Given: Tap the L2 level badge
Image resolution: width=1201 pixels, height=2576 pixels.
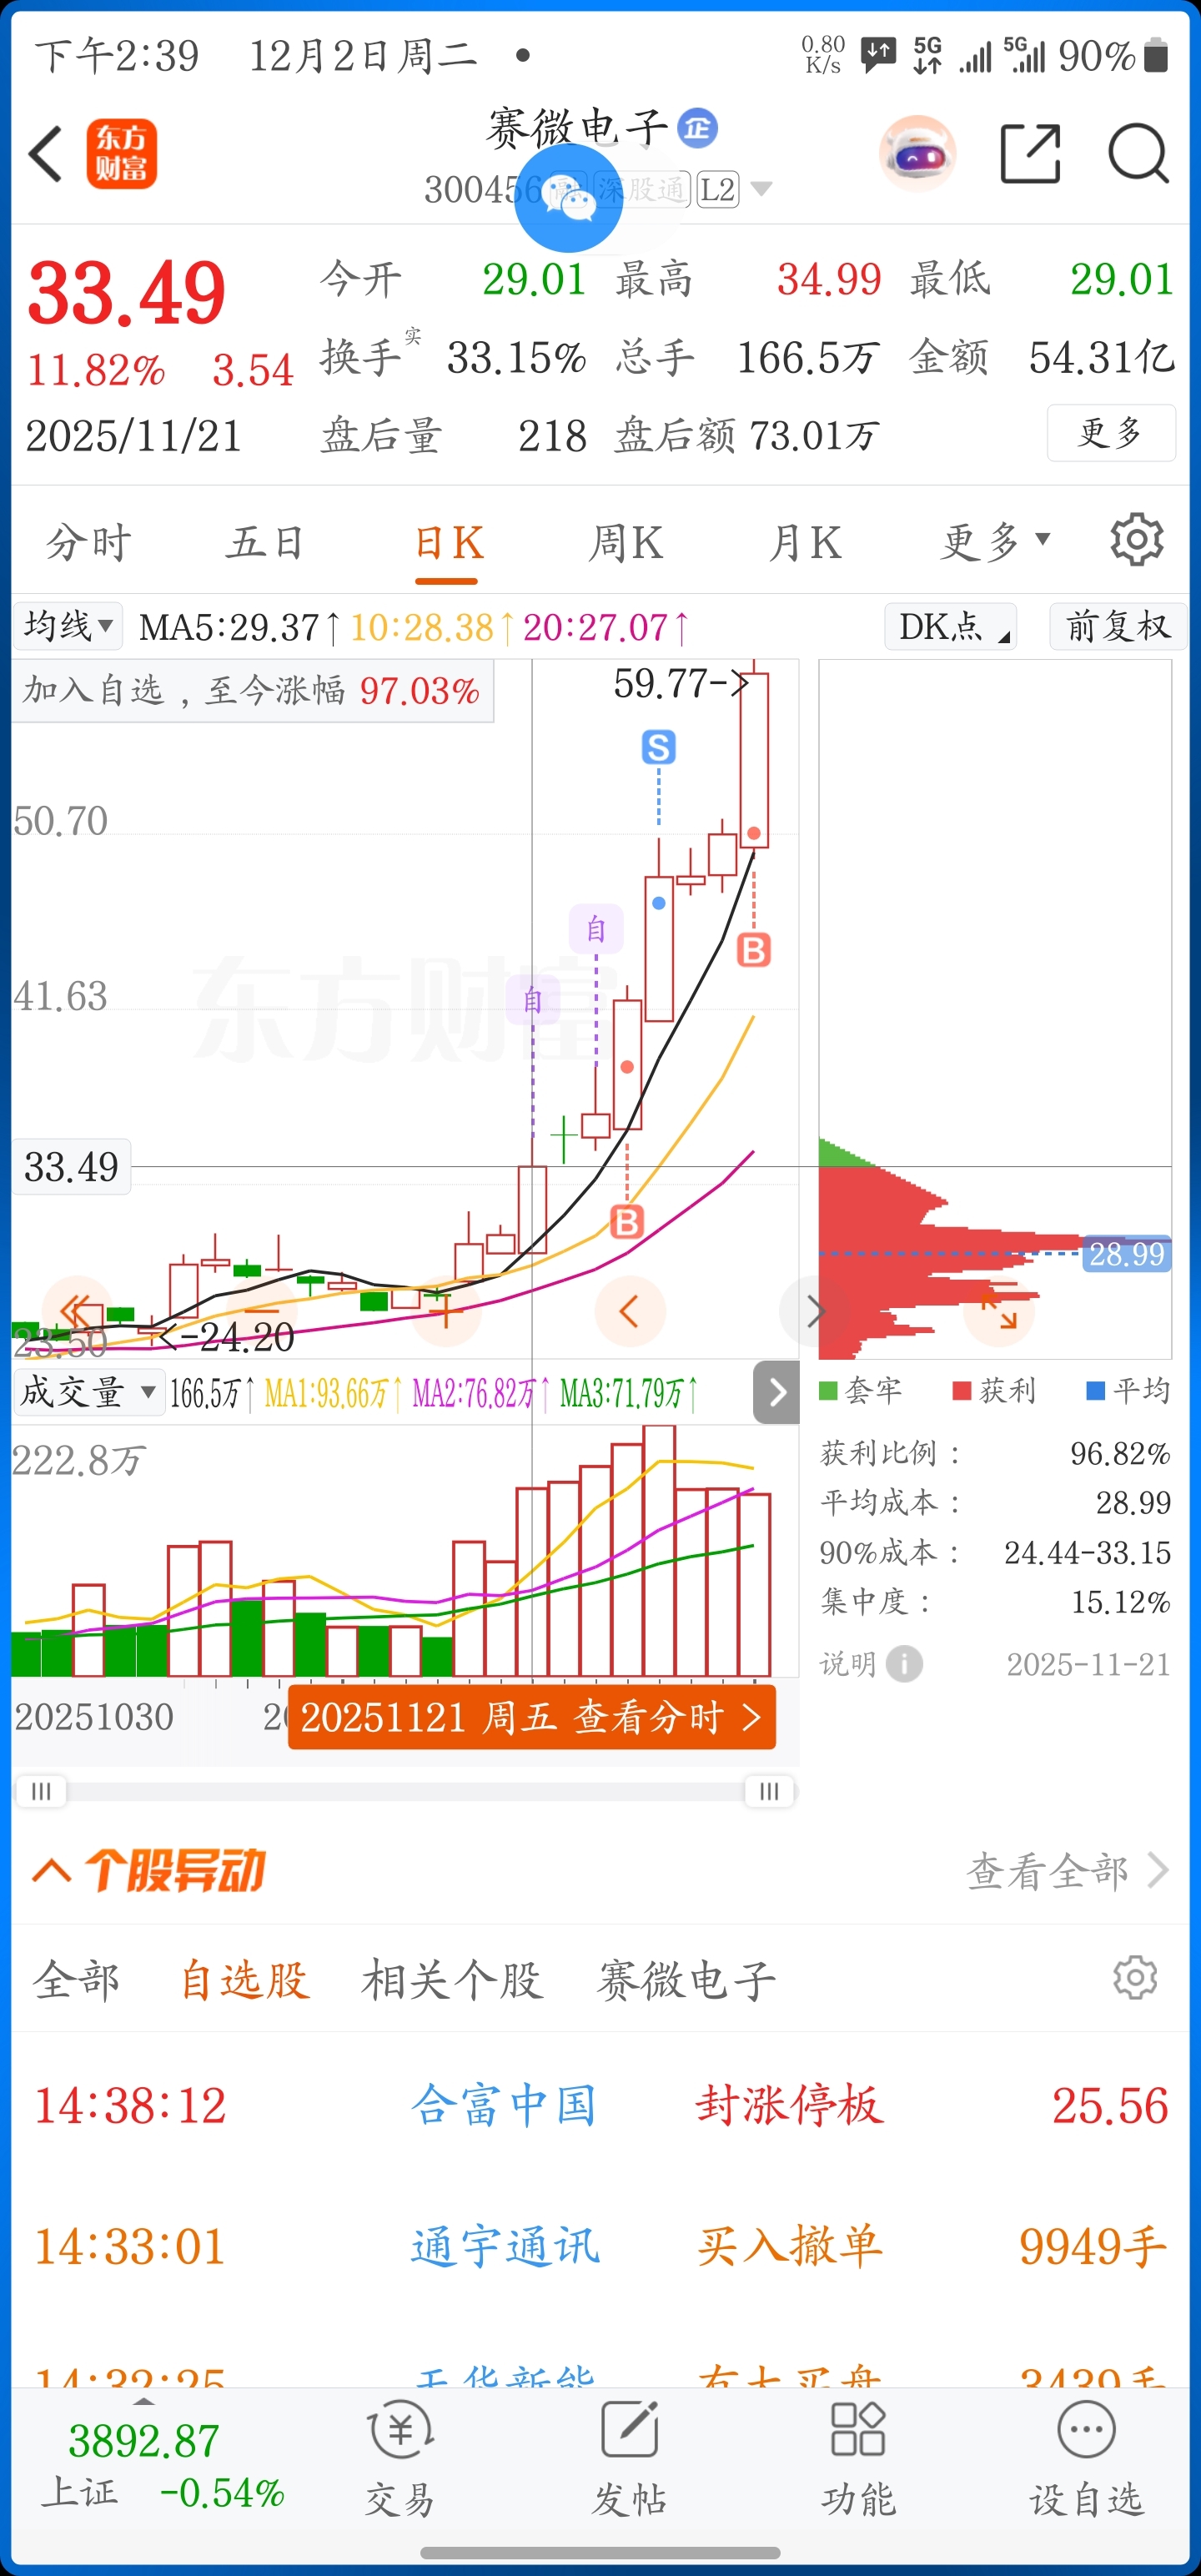Looking at the screenshot, I should click(x=718, y=189).
